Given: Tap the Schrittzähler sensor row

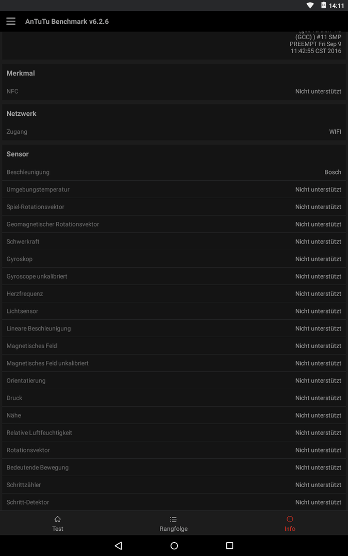Looking at the screenshot, I should point(174,485).
